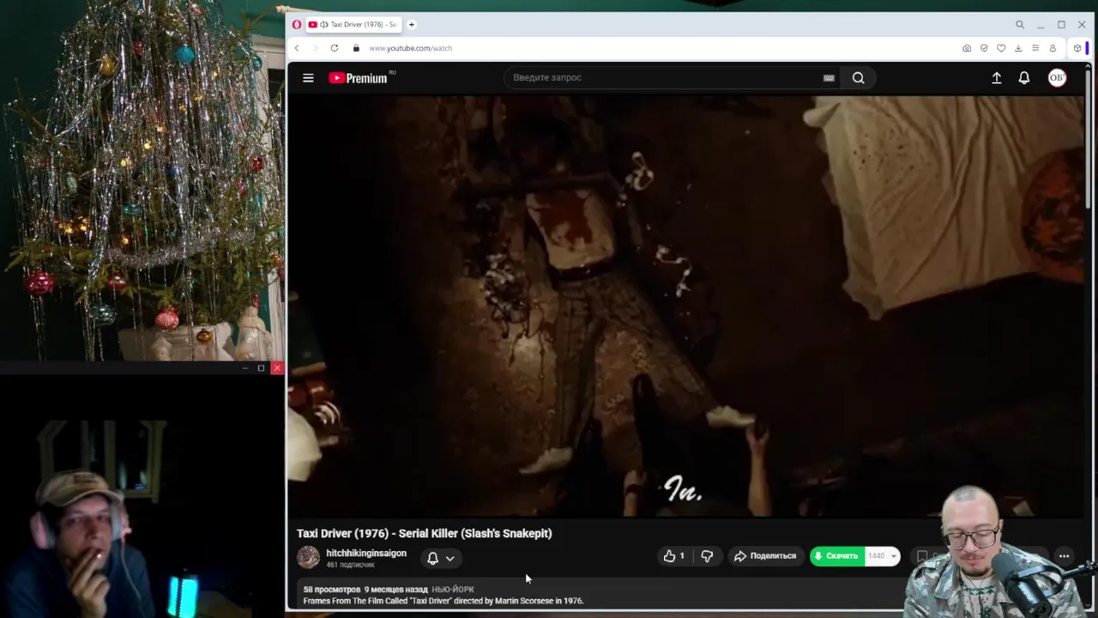The image size is (1098, 618).
Task: Open a new browser tab
Action: pyautogui.click(x=412, y=25)
